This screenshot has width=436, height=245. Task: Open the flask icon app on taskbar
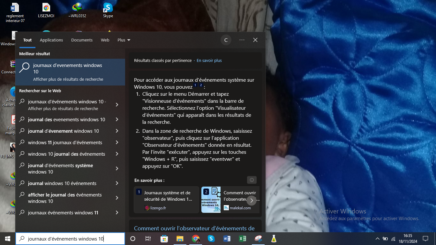click(x=274, y=239)
